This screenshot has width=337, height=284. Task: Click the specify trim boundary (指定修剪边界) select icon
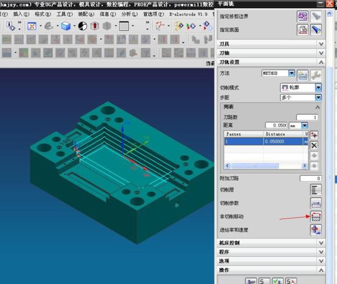click(303, 16)
